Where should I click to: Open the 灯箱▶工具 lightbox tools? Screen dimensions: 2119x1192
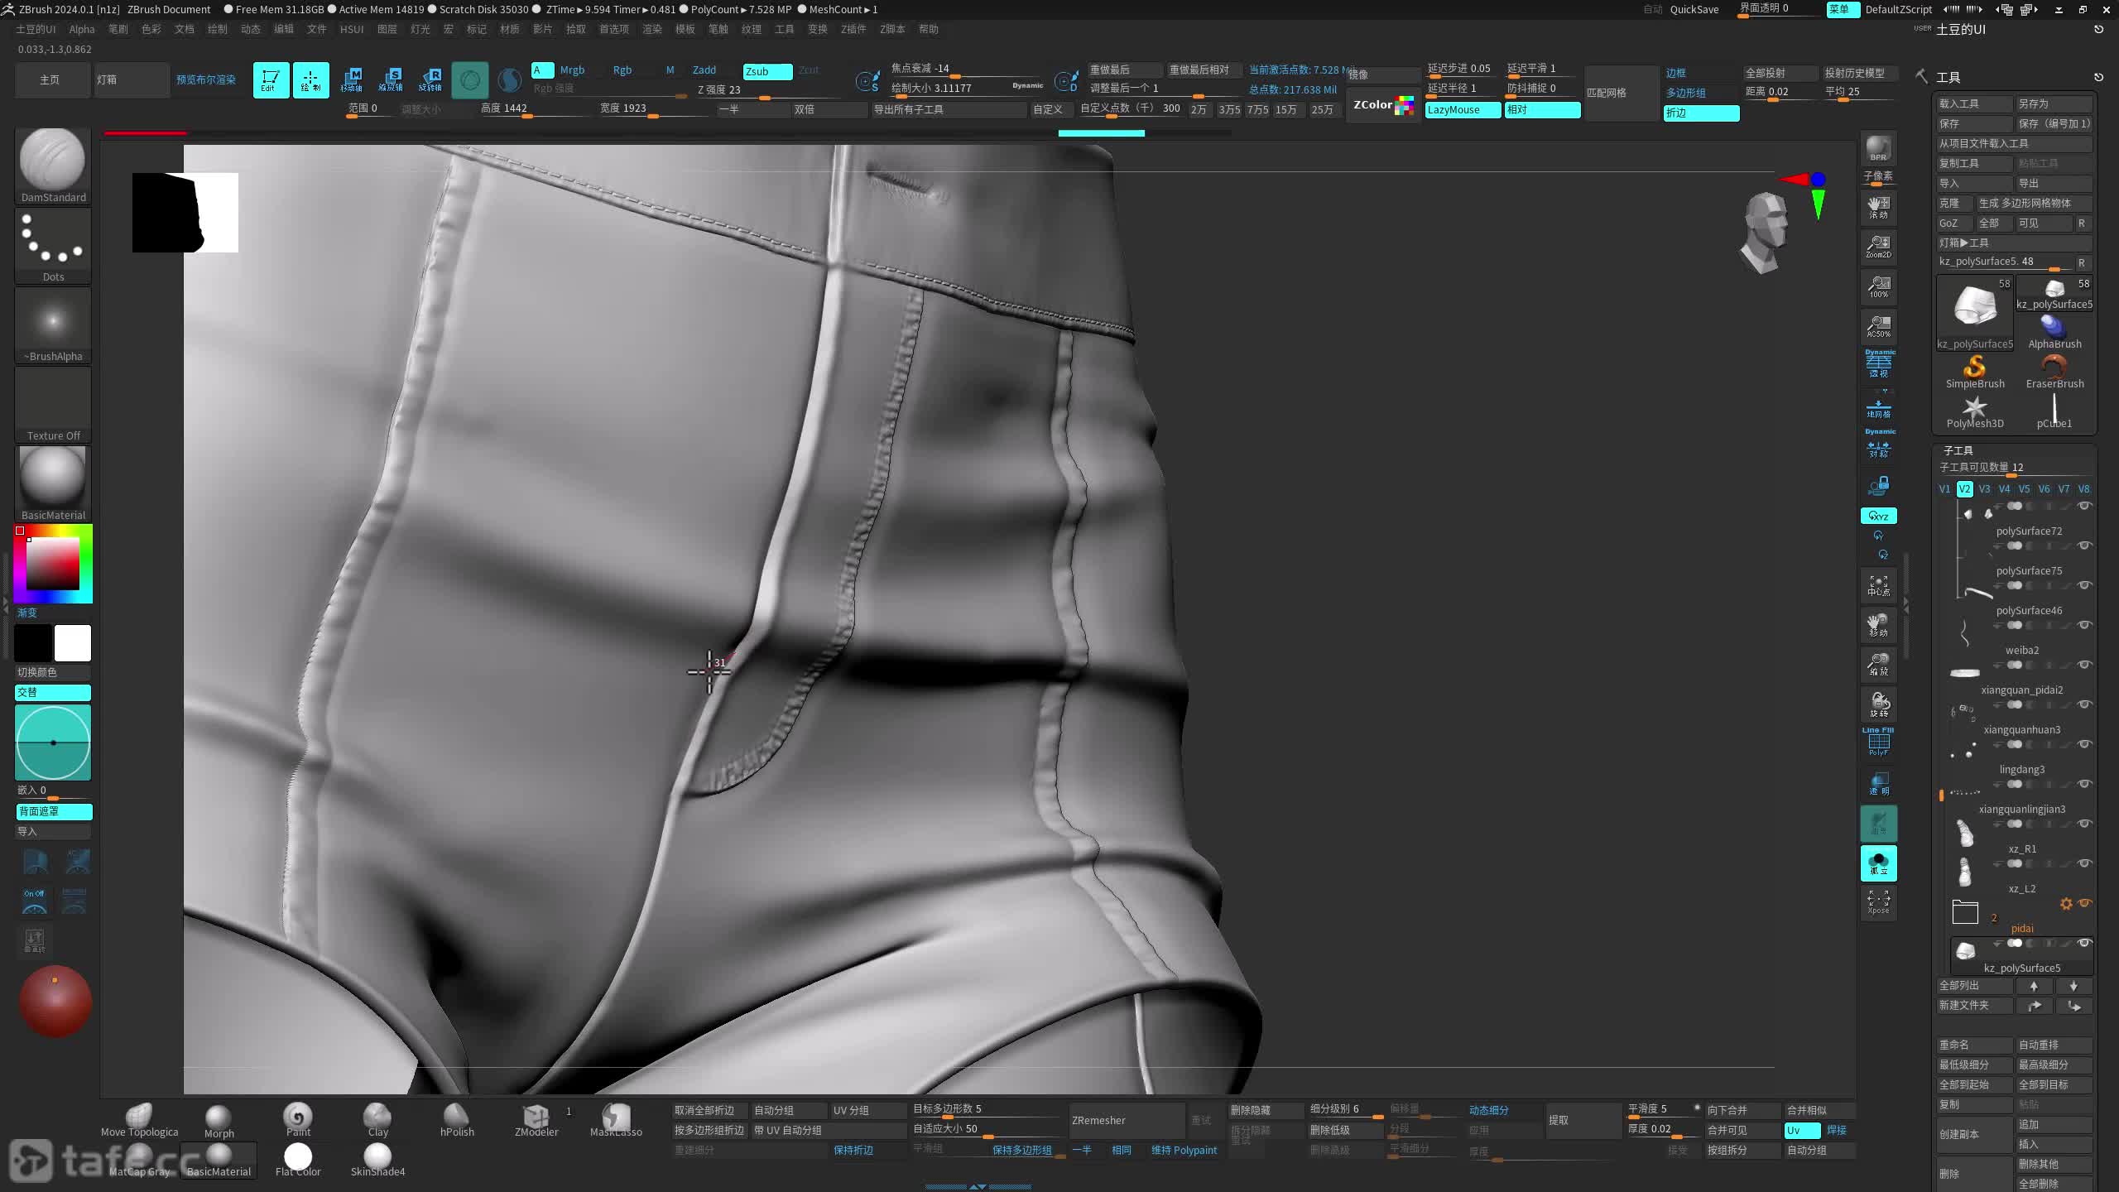[2015, 243]
